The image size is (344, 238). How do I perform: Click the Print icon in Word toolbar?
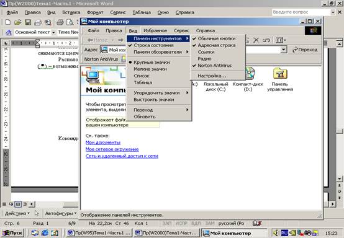tap(60, 22)
